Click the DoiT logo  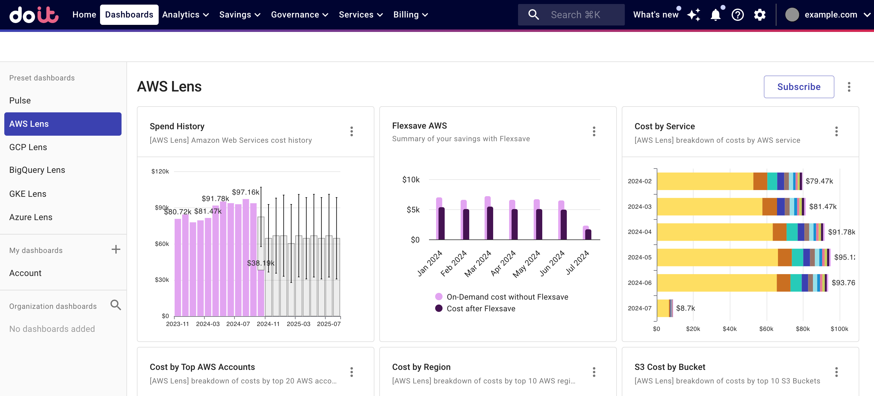34,15
